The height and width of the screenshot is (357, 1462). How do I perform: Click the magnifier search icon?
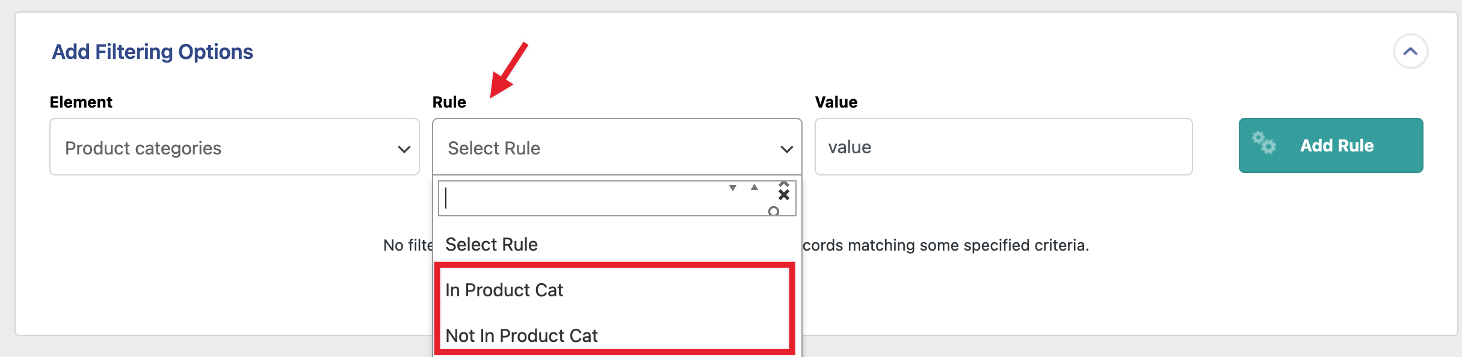pyautogui.click(x=774, y=211)
